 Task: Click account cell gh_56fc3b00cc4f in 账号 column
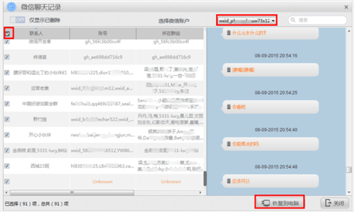[x=103, y=42]
